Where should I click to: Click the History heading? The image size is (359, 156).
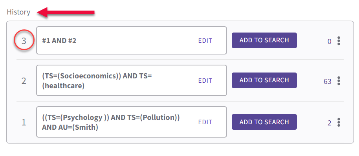point(18,12)
